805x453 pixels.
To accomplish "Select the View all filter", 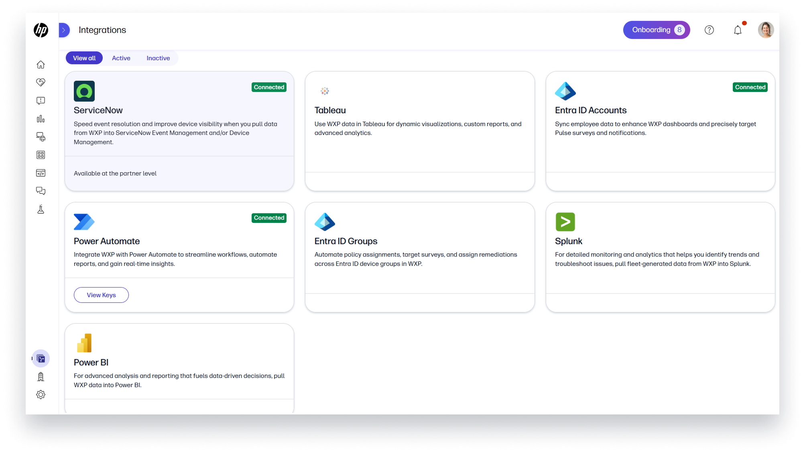I will (84, 58).
